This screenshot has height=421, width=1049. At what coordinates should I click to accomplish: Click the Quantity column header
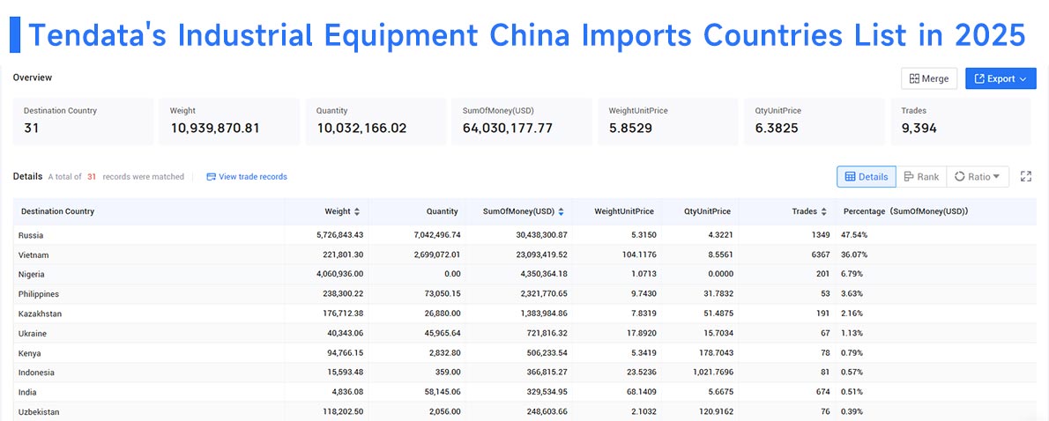(x=443, y=211)
